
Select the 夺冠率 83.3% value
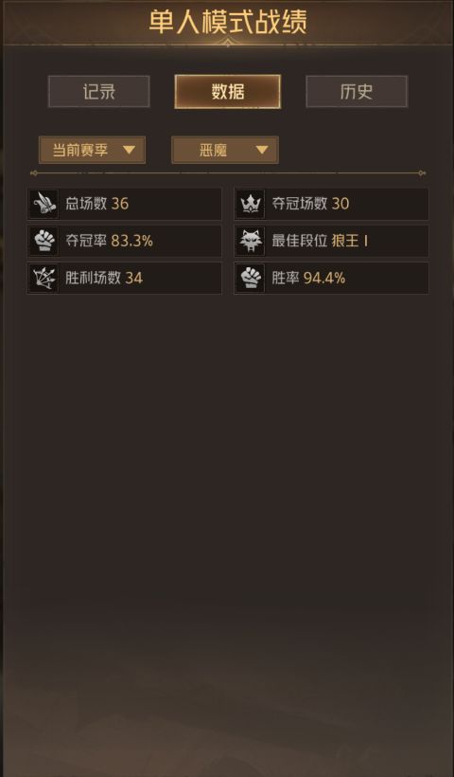coord(132,242)
